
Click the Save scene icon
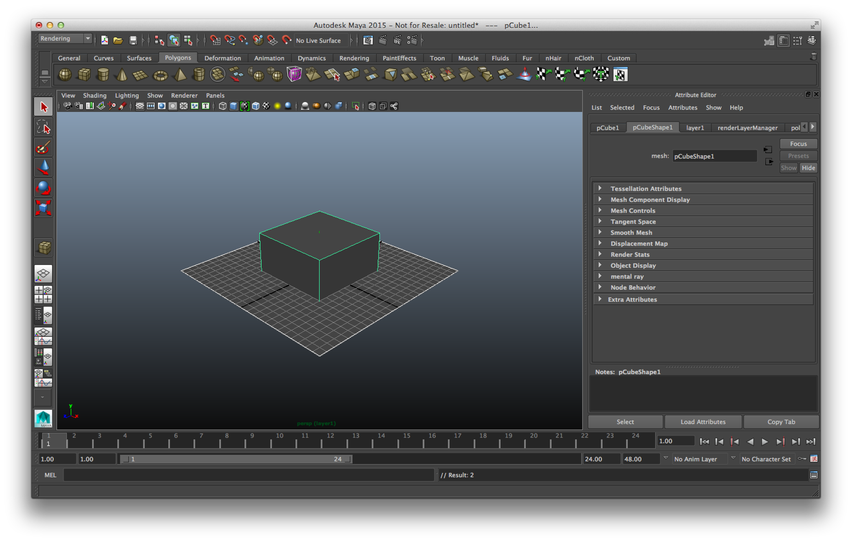pos(133,40)
